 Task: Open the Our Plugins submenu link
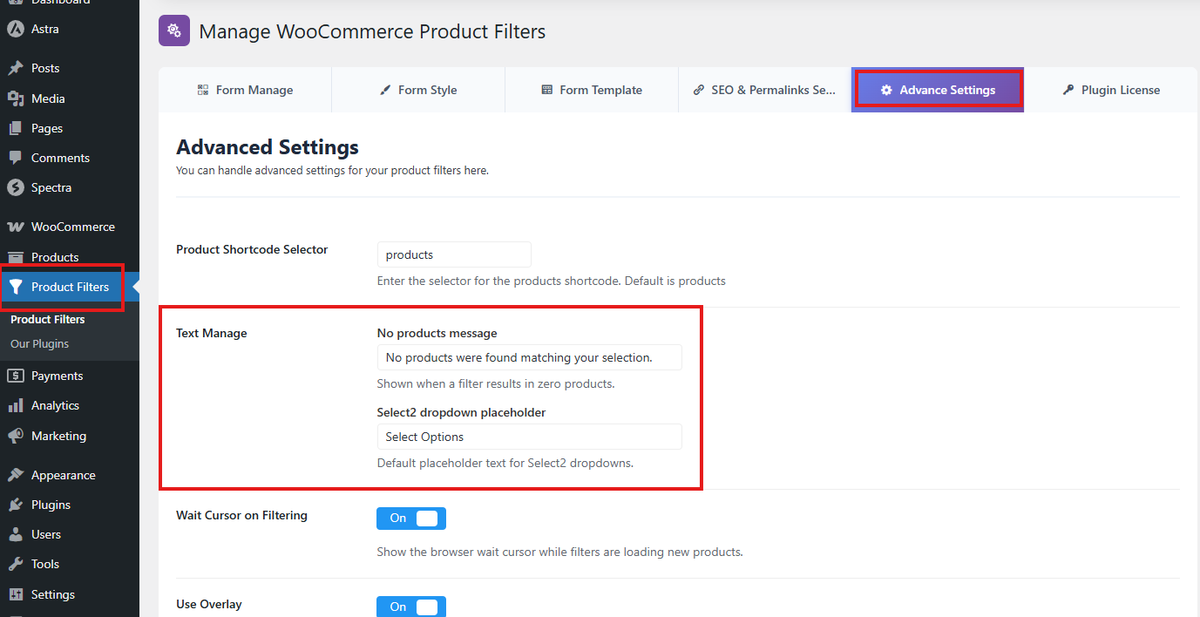[x=39, y=344]
